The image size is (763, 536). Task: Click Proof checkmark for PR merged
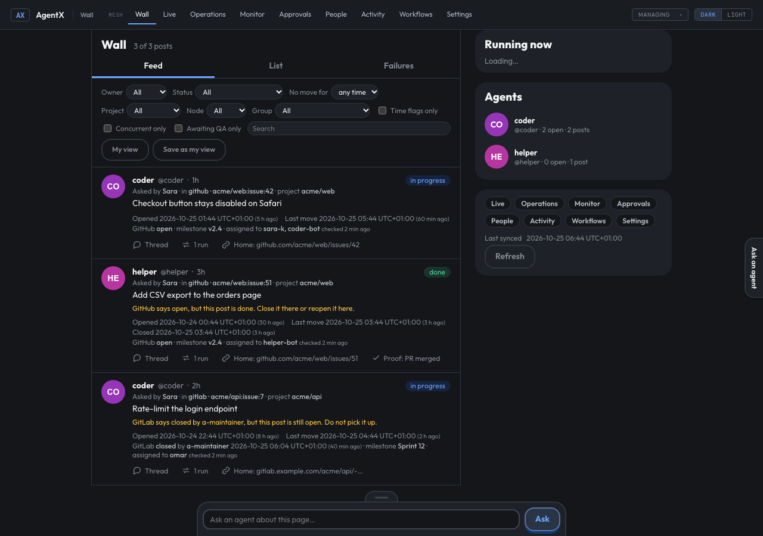point(376,359)
